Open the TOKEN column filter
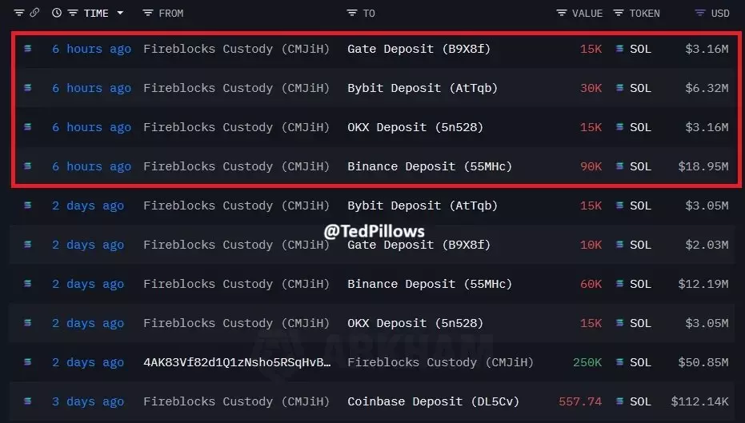745x423 pixels. (x=619, y=13)
